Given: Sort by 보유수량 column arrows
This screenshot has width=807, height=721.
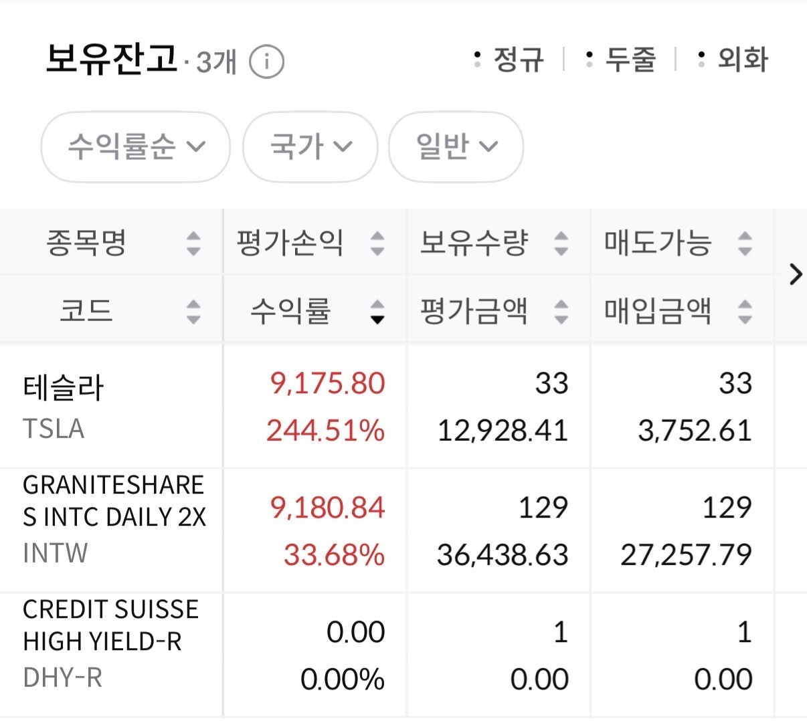Looking at the screenshot, I should (561, 243).
